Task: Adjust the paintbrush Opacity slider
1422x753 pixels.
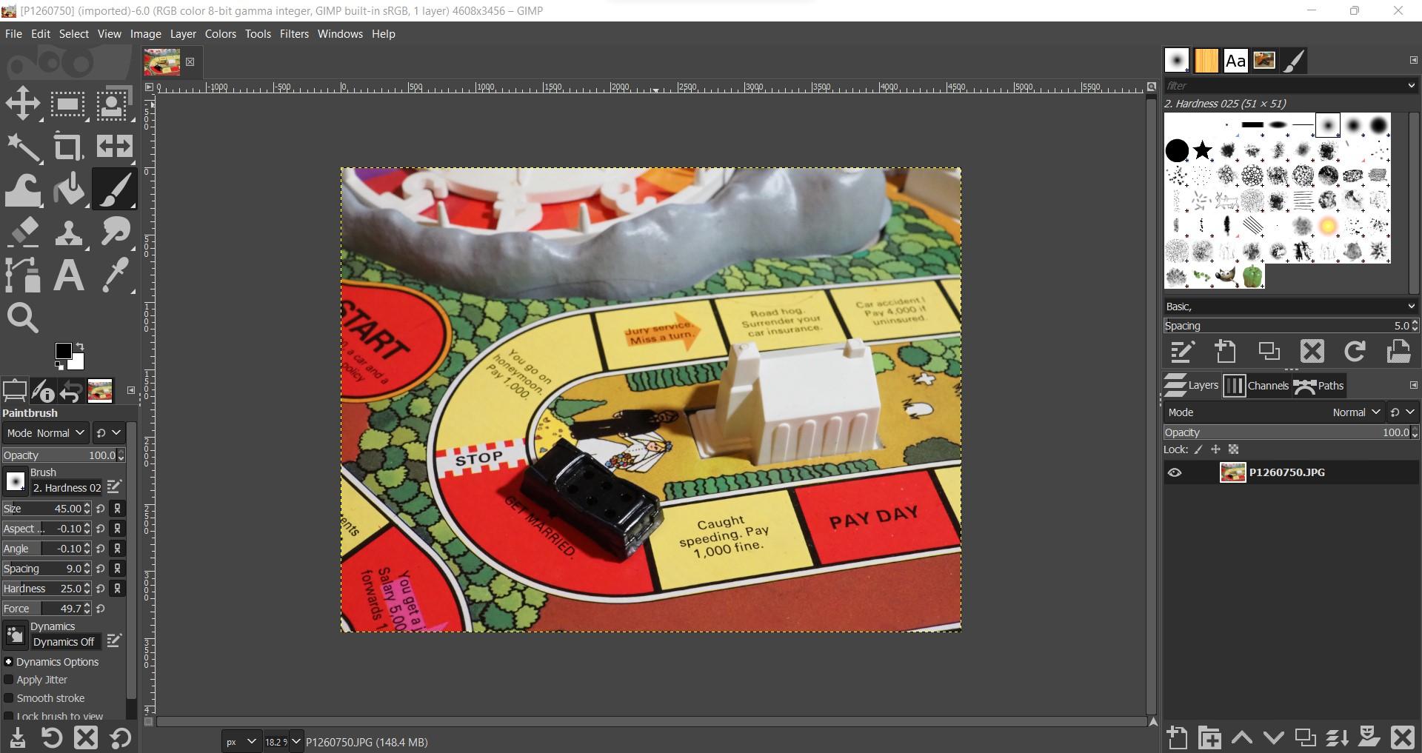Action: coord(59,455)
